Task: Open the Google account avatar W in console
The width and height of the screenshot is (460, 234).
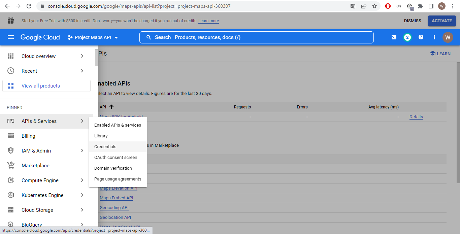Action: point(448,37)
